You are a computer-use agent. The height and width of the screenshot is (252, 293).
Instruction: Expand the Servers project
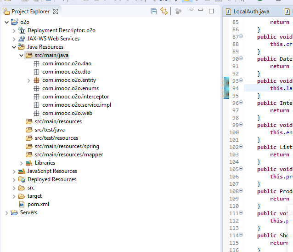coord(7,213)
